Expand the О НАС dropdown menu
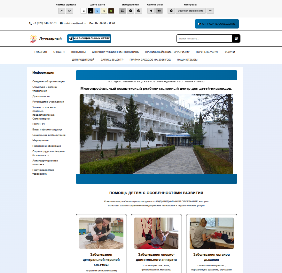Image resolution: width=282 pixels, height=273 pixels. (59, 52)
